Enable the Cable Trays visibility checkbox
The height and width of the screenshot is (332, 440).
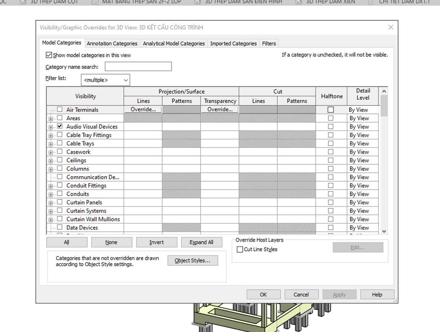click(x=60, y=143)
